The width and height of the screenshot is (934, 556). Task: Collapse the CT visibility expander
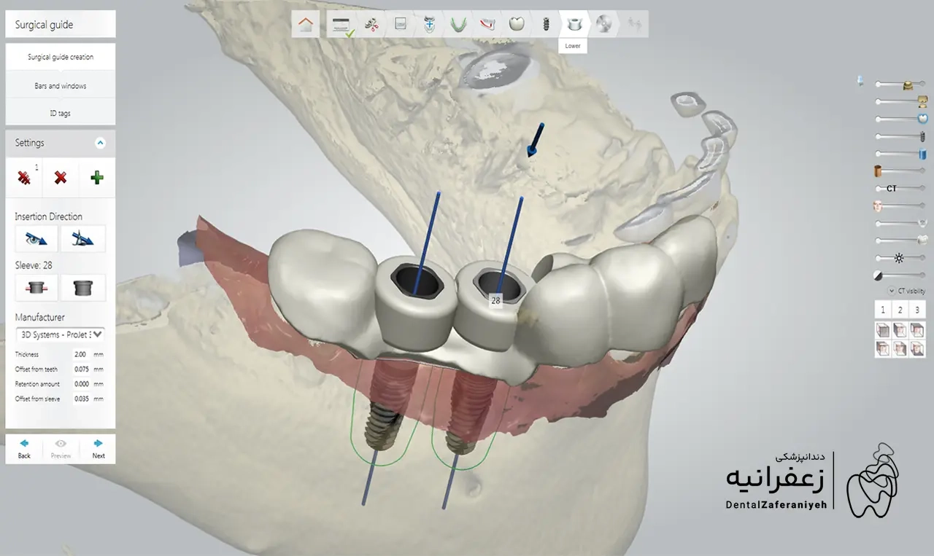892,291
